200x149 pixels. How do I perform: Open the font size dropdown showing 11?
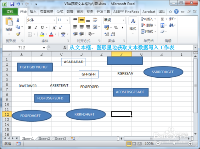(67, 20)
